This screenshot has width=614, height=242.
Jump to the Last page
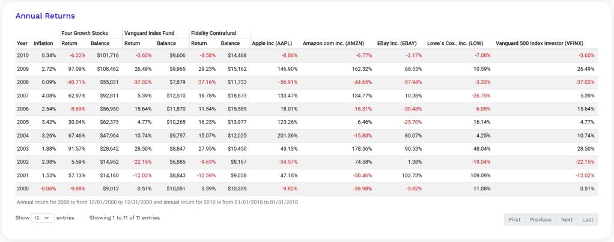point(588,219)
